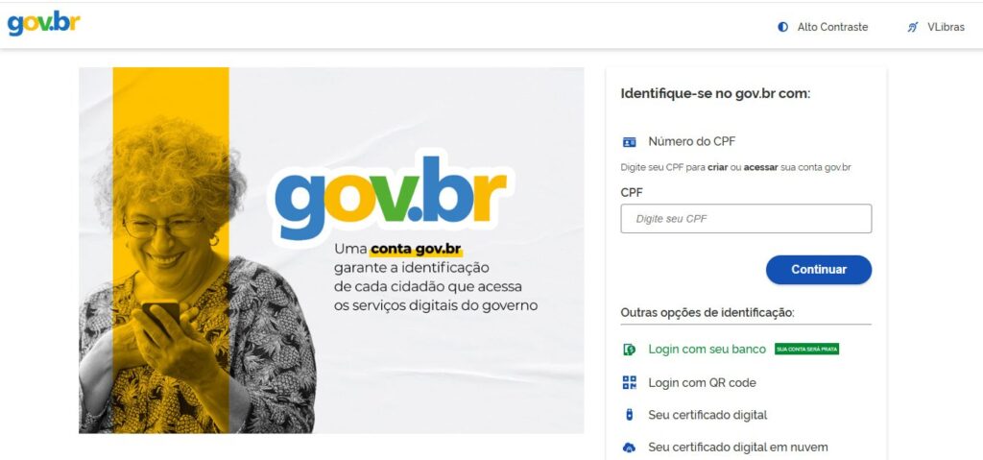Screen dimensions: 983x460
Task: Click the VLibras sign language icon
Action: click(913, 27)
